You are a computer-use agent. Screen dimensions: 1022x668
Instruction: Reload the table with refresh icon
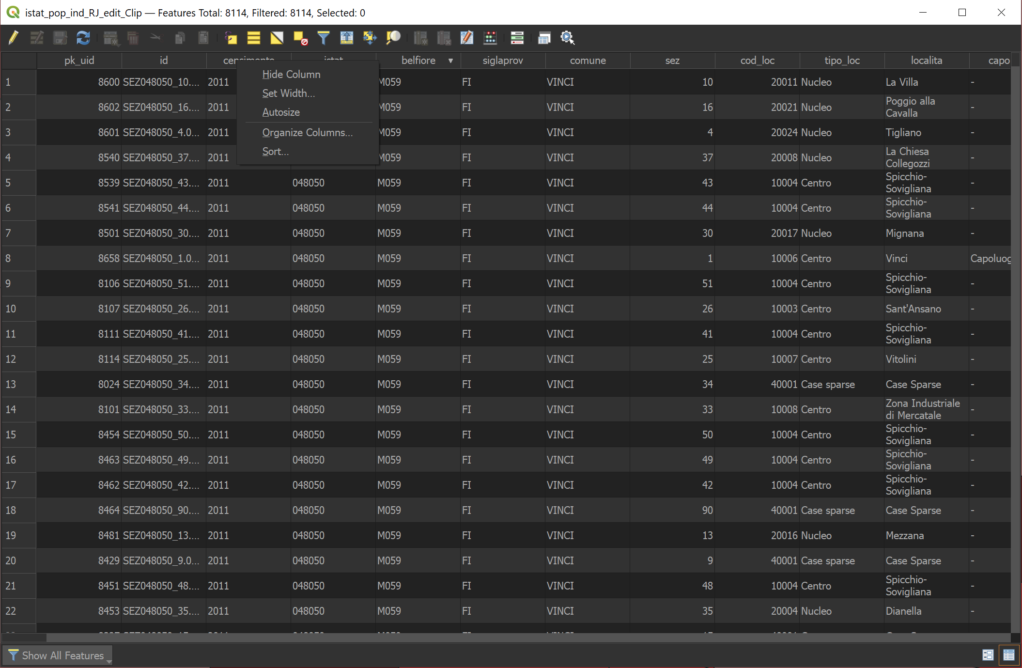click(83, 38)
